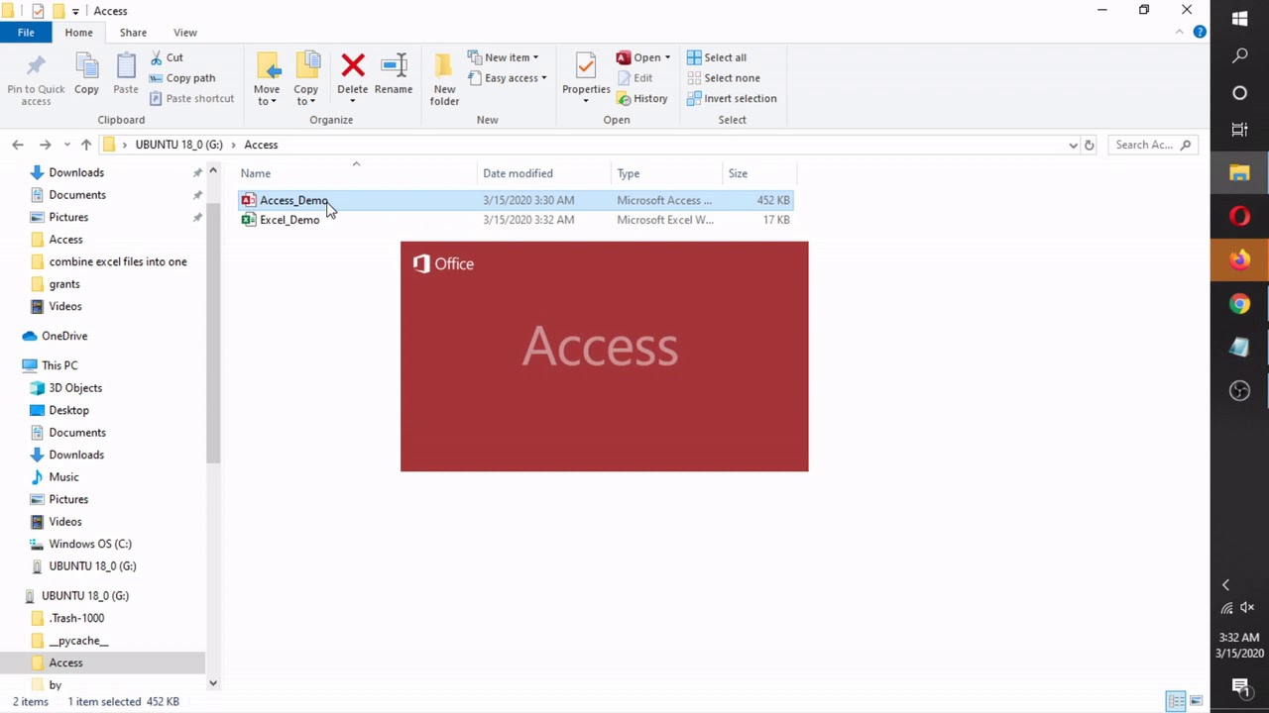Switch to the Share ribbon tab
Image resolution: width=1269 pixels, height=713 pixels.
[x=133, y=33]
